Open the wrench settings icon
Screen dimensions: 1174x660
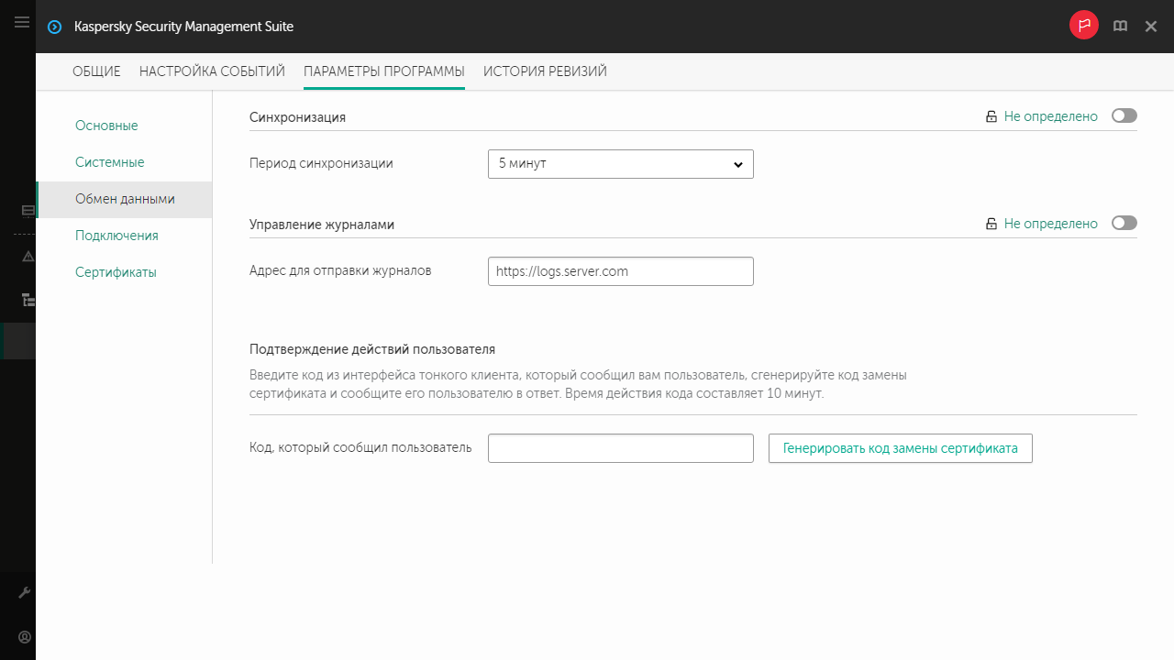pyautogui.click(x=26, y=593)
